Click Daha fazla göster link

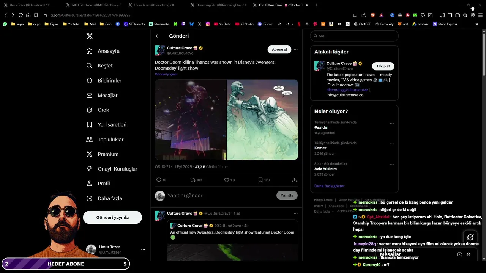329,186
